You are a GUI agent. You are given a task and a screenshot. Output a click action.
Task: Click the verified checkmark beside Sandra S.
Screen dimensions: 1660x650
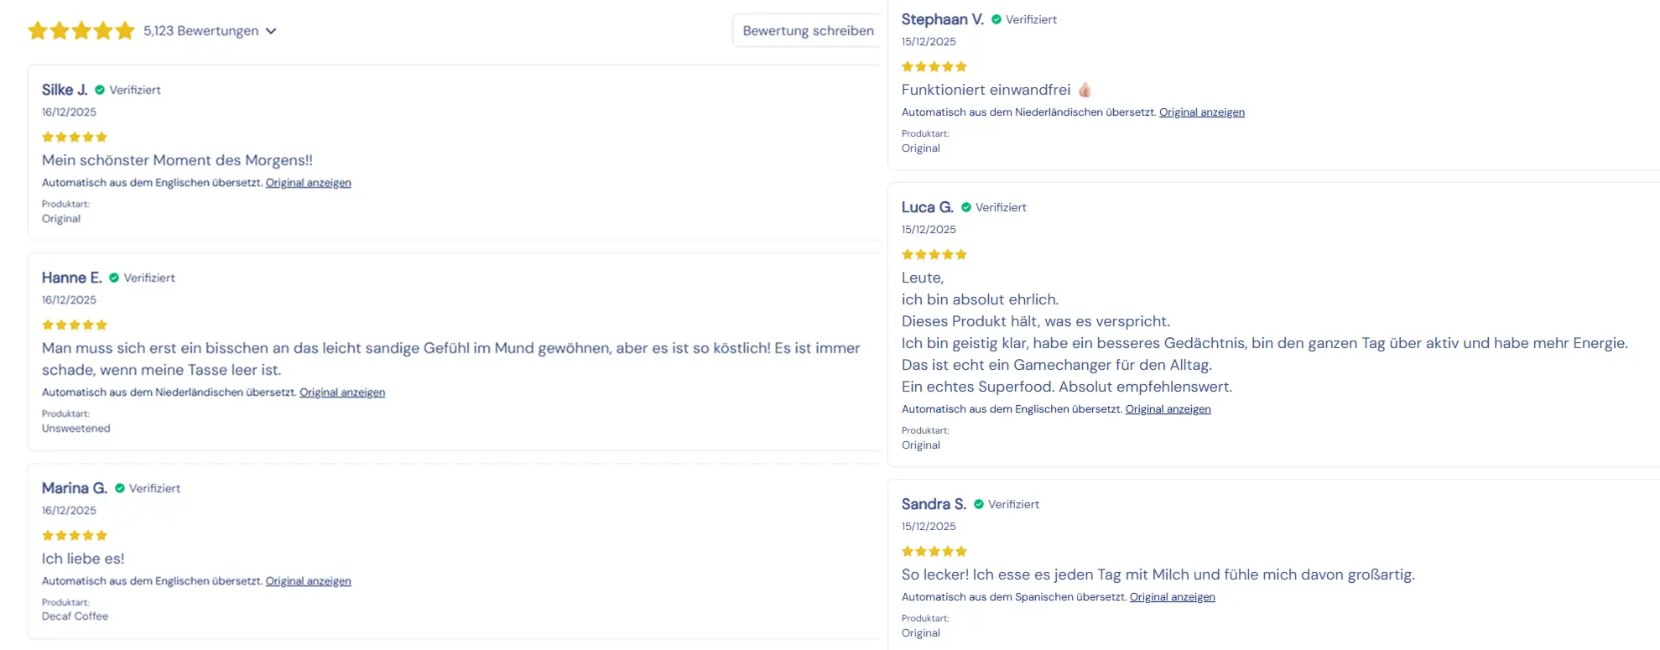click(x=980, y=504)
